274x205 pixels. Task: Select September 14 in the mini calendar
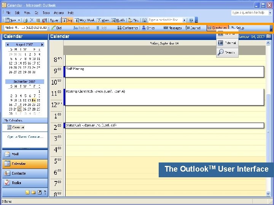34,100
